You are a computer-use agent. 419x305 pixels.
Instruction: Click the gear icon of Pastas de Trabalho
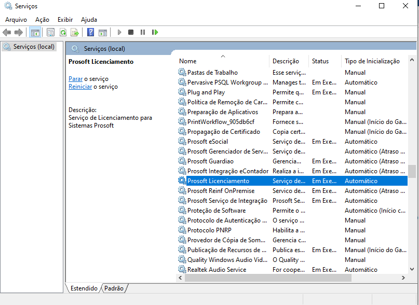(x=182, y=72)
